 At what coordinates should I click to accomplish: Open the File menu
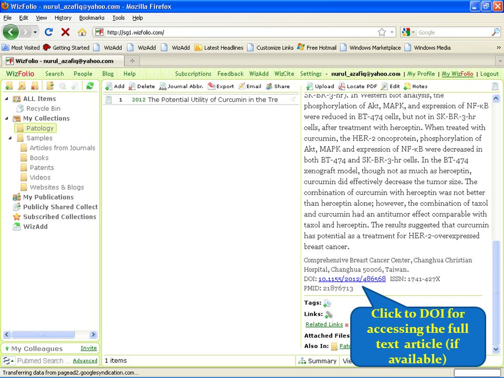(7, 18)
